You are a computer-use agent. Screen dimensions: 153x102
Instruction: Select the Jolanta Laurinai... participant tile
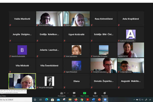pyautogui.click(x=49, y=50)
